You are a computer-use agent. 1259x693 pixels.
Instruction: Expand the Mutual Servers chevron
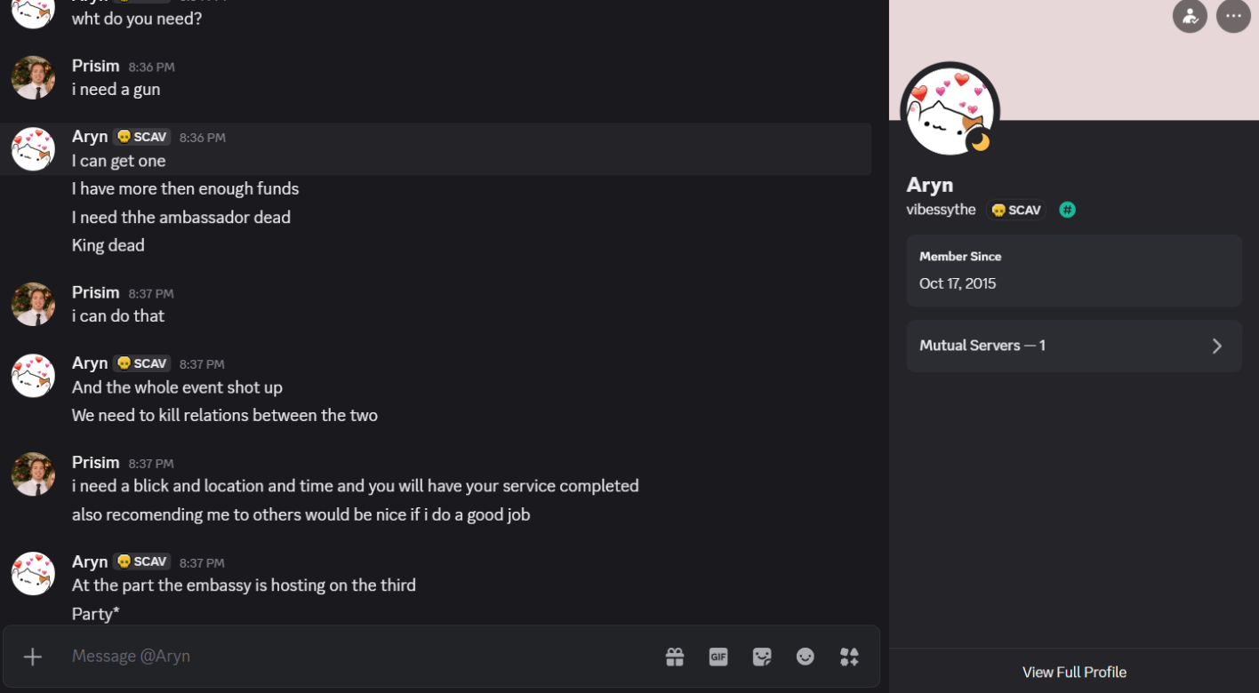click(x=1217, y=346)
